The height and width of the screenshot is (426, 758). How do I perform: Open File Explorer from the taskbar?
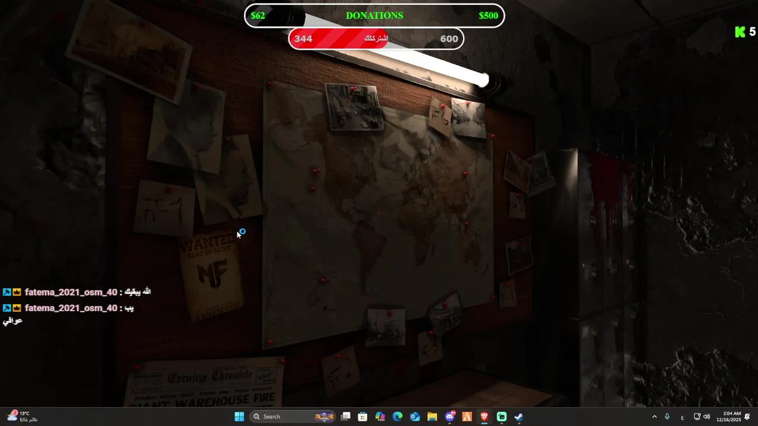click(x=432, y=417)
